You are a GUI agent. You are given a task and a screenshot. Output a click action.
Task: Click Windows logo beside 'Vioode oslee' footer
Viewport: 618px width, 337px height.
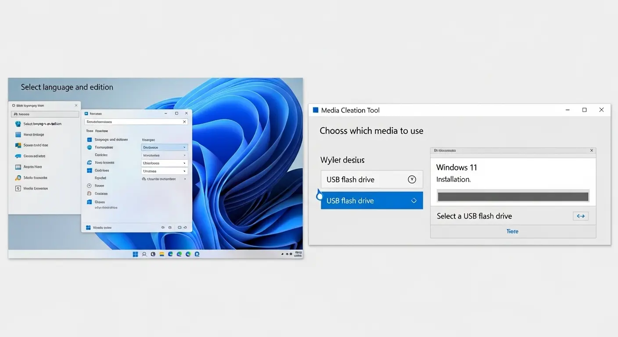tap(88, 228)
